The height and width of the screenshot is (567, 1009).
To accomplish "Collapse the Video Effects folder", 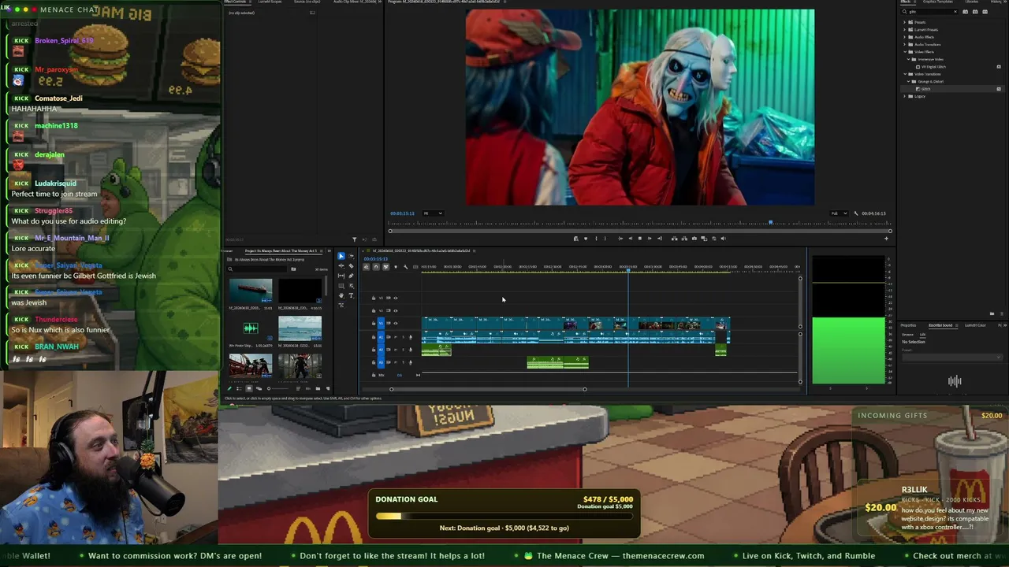I will click(x=905, y=52).
